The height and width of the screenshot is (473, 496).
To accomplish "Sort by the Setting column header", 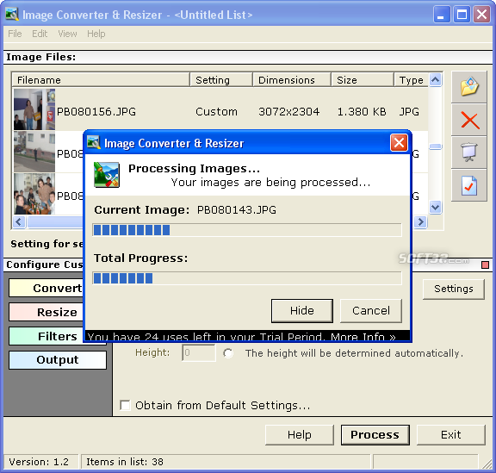I will [x=221, y=80].
